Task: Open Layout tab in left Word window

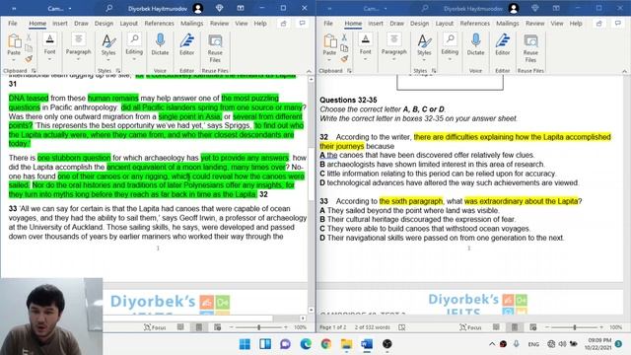Action: point(129,24)
